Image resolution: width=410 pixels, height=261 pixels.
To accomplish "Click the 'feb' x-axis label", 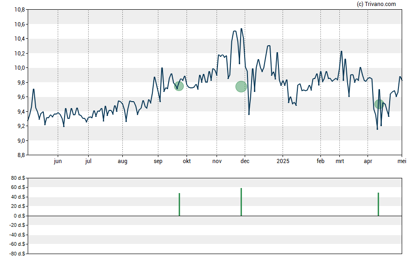I will (x=320, y=161).
